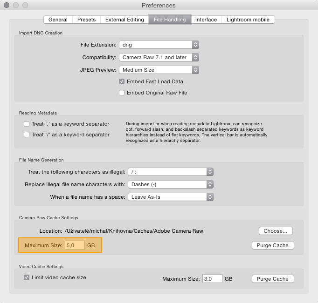Click the Camera Raw cache location path text
The width and height of the screenshot is (318, 303).
pyautogui.click(x=134, y=231)
